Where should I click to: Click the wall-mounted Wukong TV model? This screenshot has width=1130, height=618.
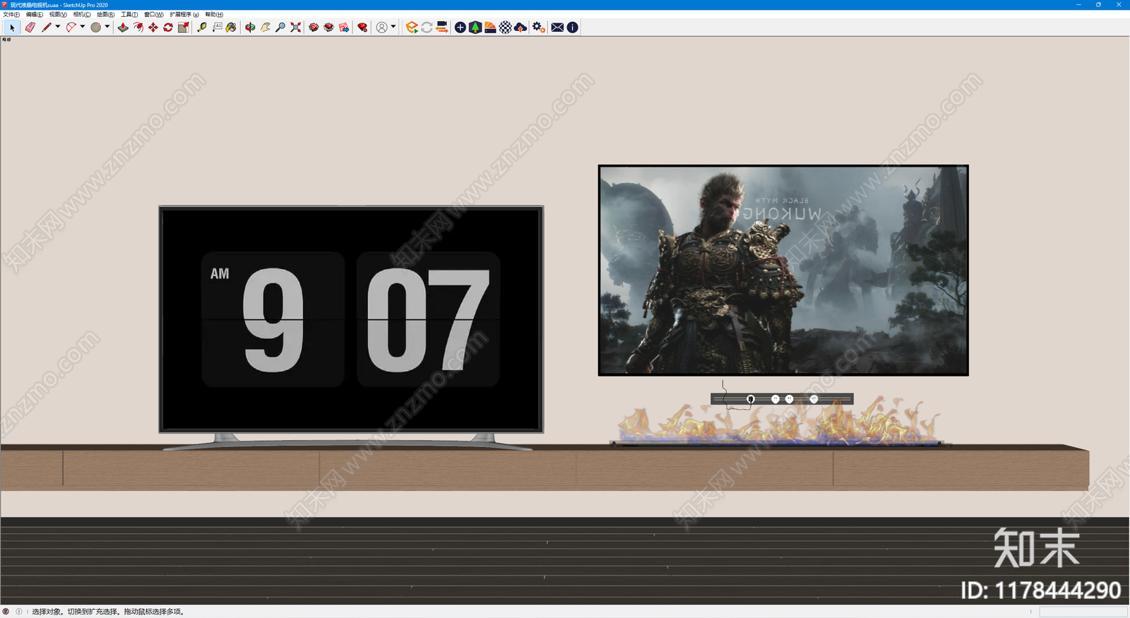(783, 271)
